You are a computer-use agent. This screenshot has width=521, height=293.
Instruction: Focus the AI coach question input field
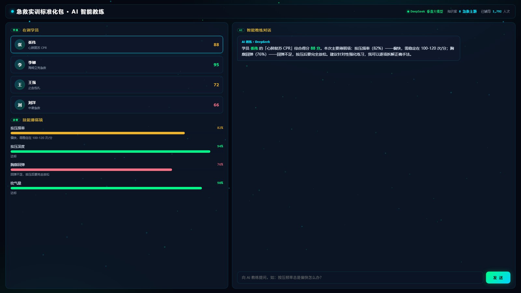click(360, 277)
